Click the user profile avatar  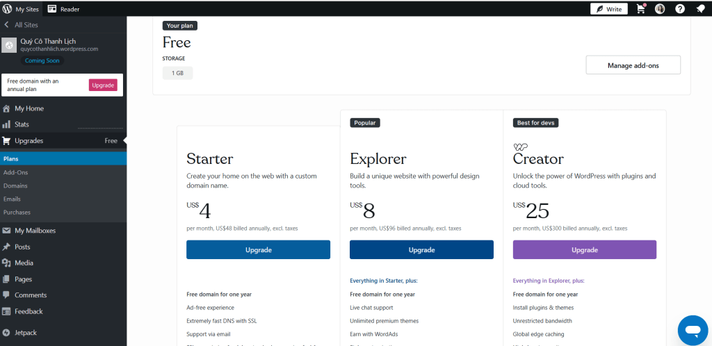[x=660, y=9]
